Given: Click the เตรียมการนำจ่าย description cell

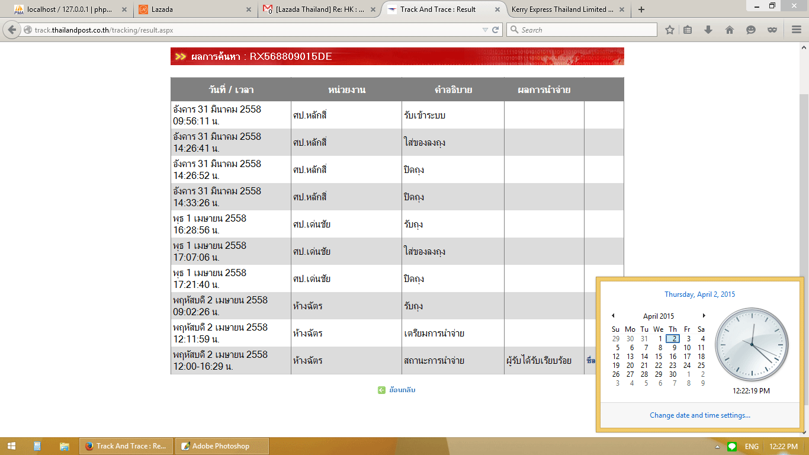Looking at the screenshot, I should click(453, 333).
